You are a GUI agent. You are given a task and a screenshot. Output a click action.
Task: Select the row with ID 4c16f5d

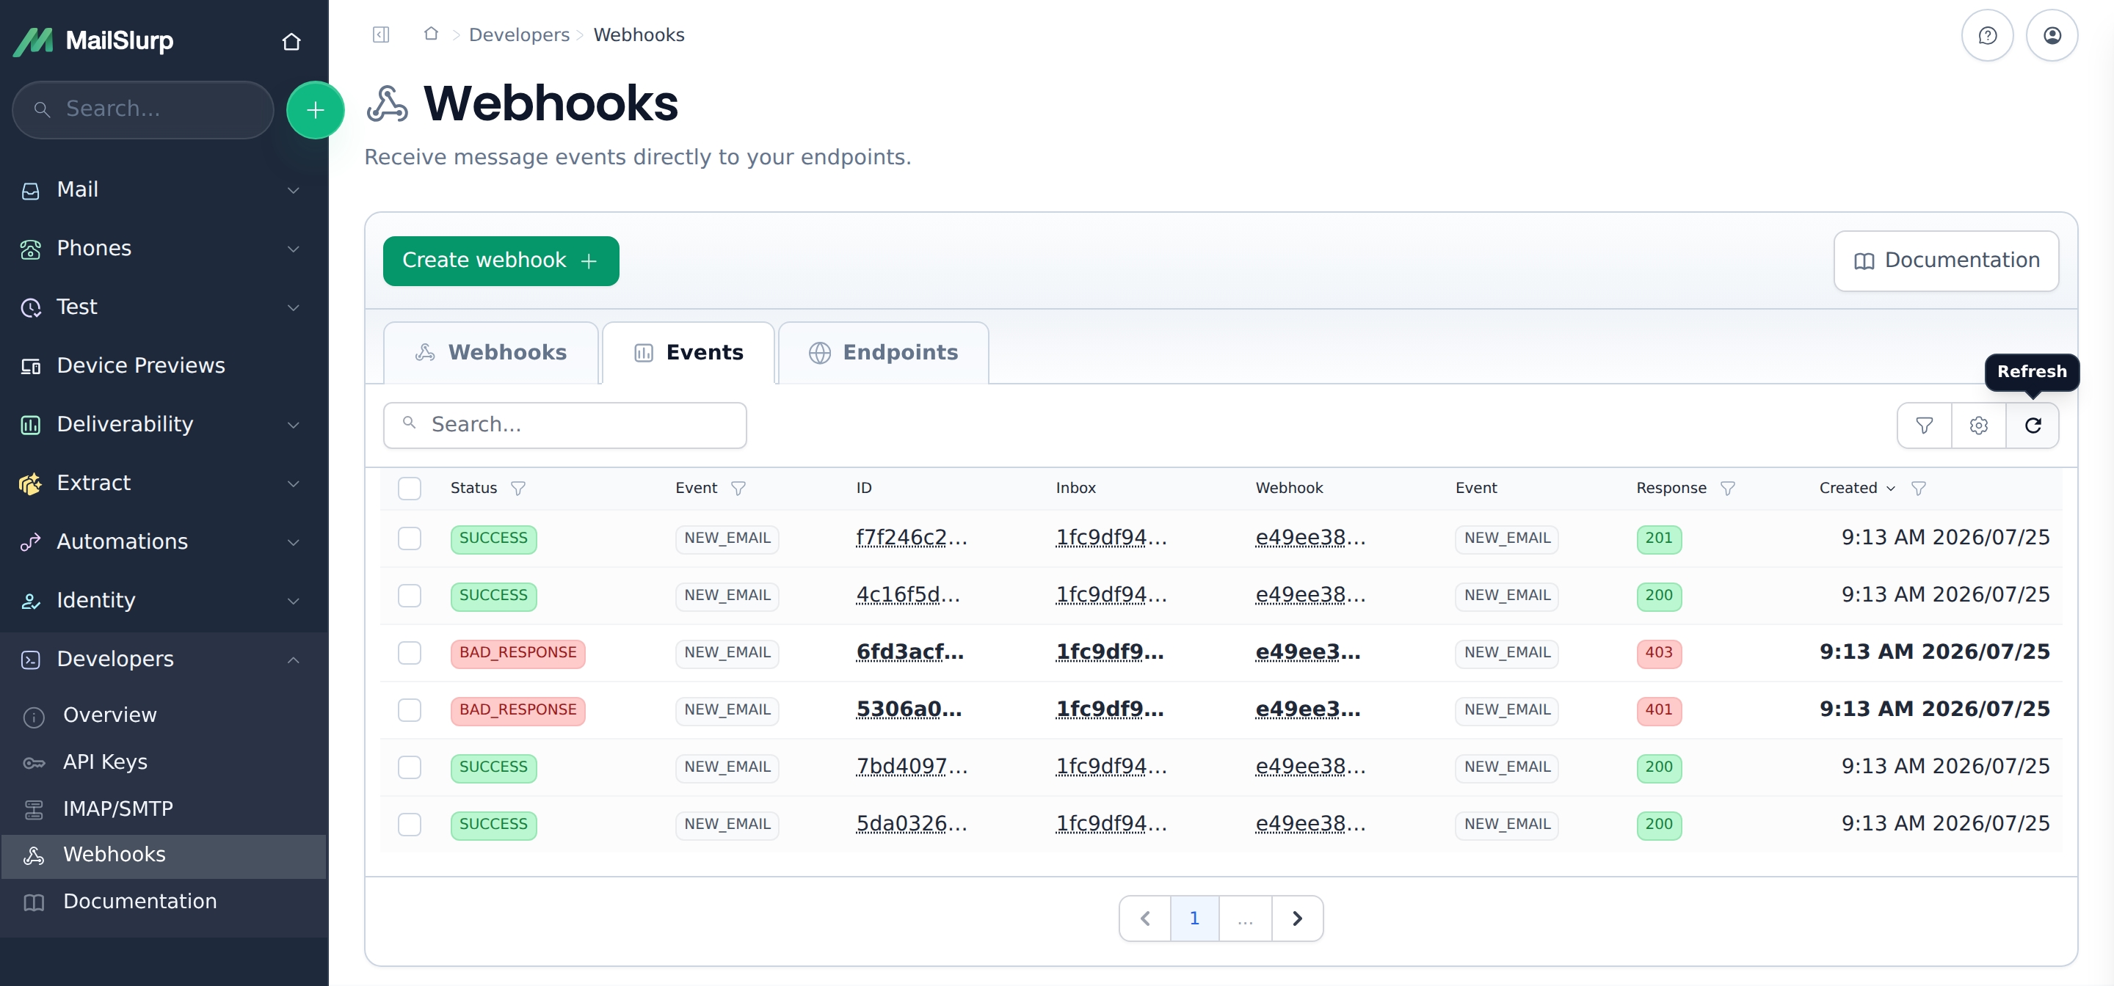pyautogui.click(x=409, y=596)
